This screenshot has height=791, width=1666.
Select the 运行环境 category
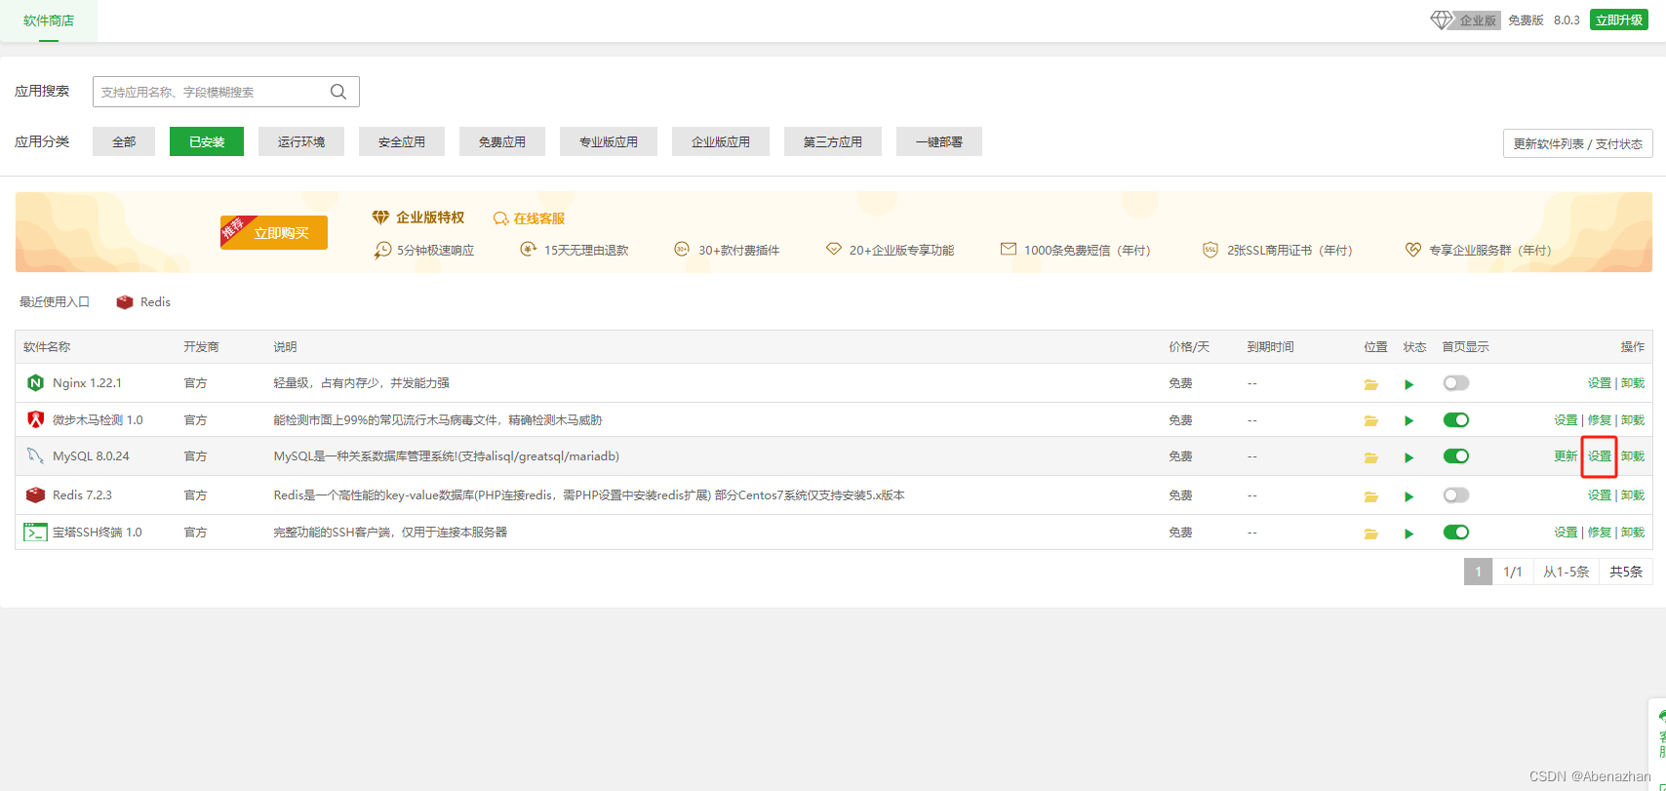[x=301, y=141]
